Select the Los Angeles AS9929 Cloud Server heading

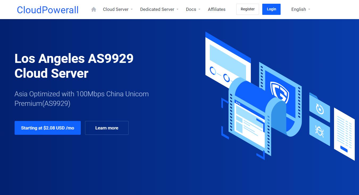pyautogui.click(x=74, y=66)
